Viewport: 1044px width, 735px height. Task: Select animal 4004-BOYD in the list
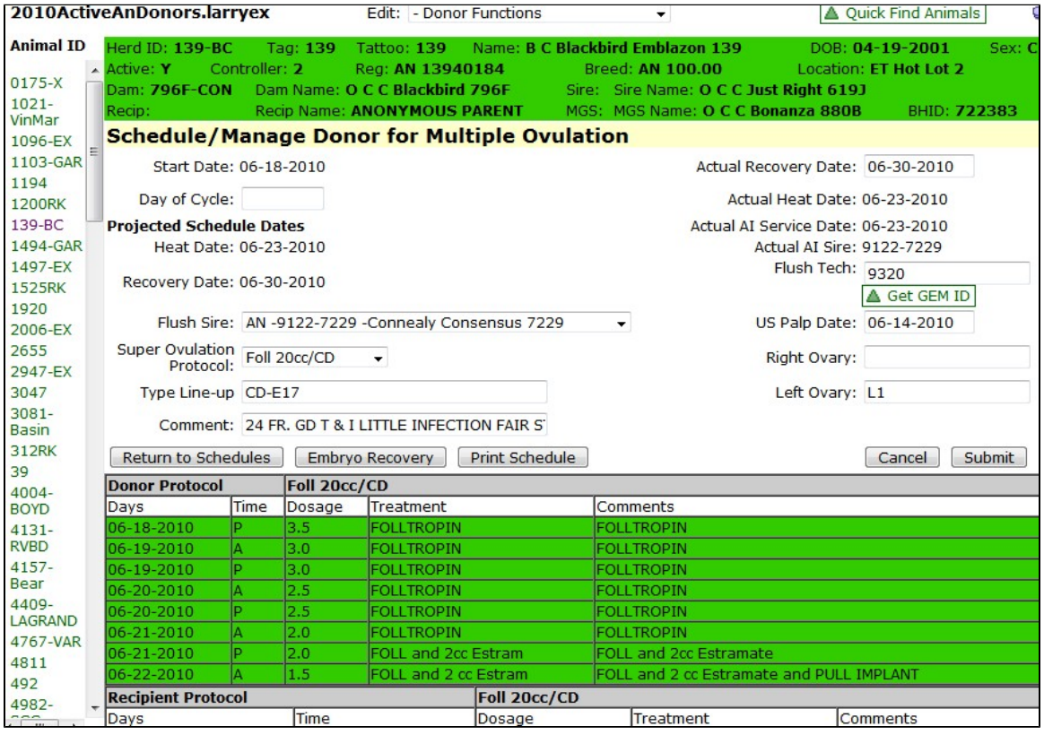click(x=30, y=501)
